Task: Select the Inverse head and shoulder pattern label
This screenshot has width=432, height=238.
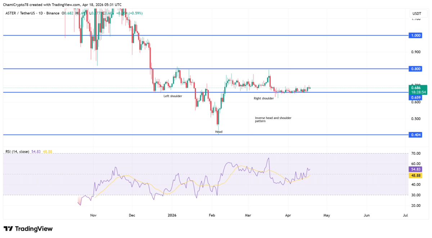Action: (x=273, y=119)
